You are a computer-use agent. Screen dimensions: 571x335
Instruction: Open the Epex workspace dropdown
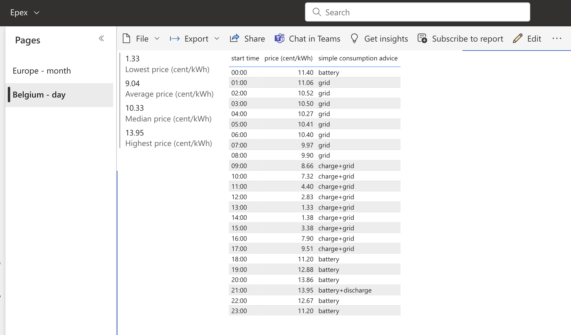(37, 13)
